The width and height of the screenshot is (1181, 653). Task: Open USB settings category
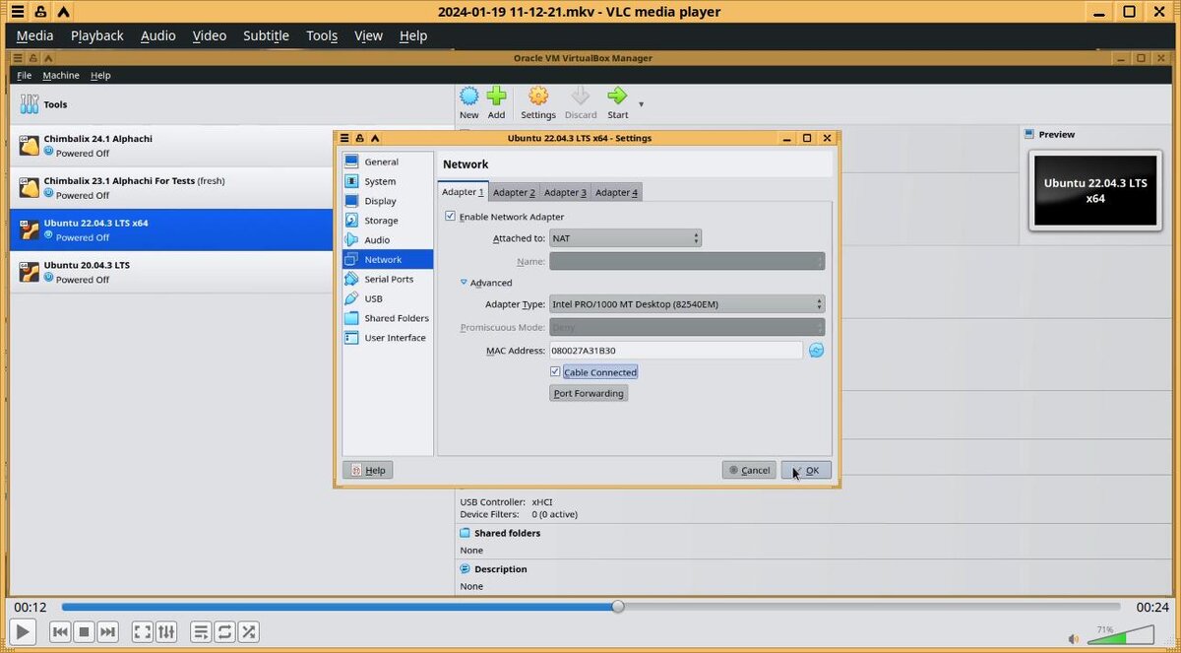pyautogui.click(x=388, y=298)
